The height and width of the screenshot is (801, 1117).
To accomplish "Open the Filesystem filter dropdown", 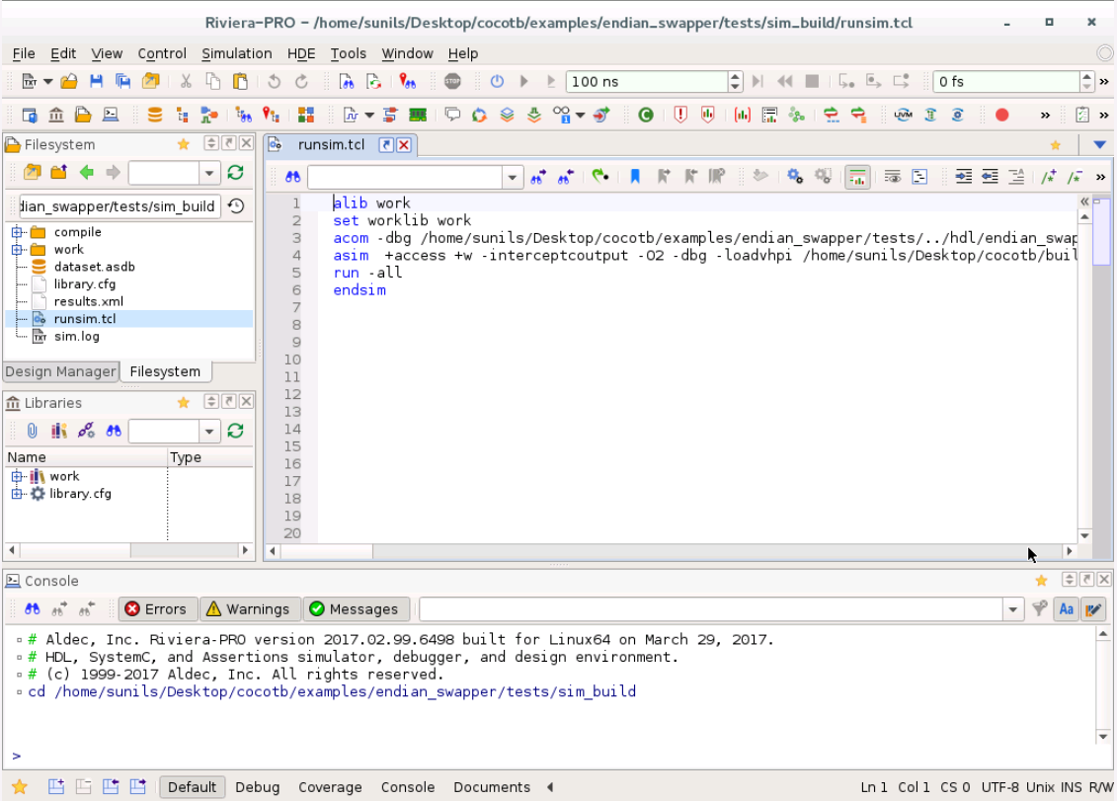I will (x=208, y=173).
